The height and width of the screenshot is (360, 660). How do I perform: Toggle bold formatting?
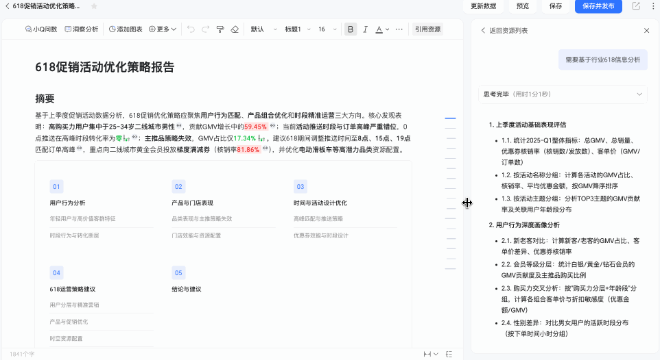coord(350,29)
